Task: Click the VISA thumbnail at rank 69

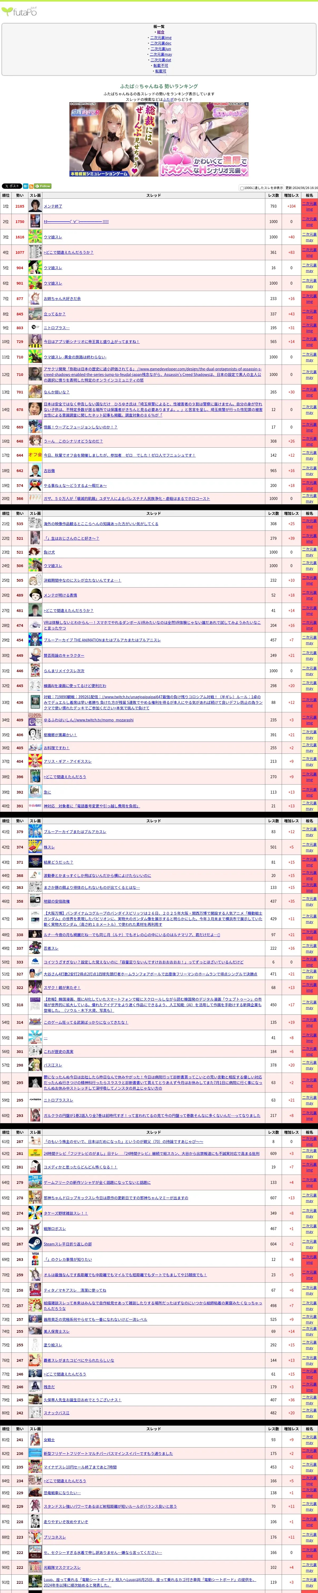Action: pyautogui.click(x=35, y=1258)
